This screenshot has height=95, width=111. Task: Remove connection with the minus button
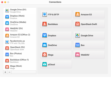(9, 72)
